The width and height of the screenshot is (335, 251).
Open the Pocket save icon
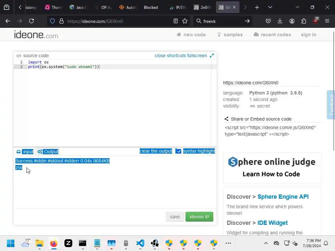click(268, 21)
